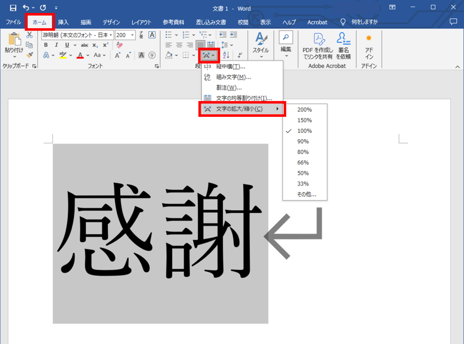The height and width of the screenshot is (344, 464).
Task: Toggle bold formatting in the Font group
Action: point(46,45)
